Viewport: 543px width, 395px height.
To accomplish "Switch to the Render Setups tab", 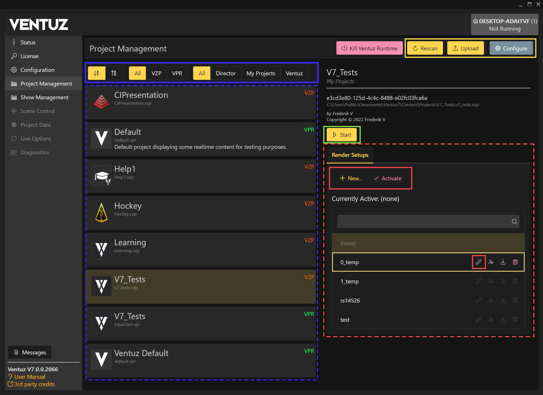I will click(350, 155).
